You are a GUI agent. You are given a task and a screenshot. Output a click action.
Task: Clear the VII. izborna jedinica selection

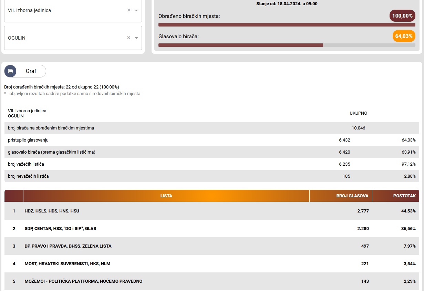[128, 10]
